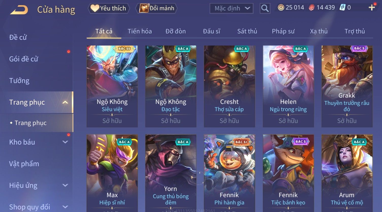Open Yêu thích heart favorites

click(x=109, y=8)
